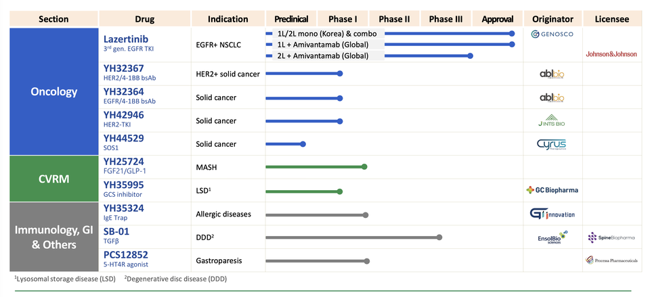Viewport: 650px width, 297px height.
Task: Select the Originator column header
Action: (552, 19)
